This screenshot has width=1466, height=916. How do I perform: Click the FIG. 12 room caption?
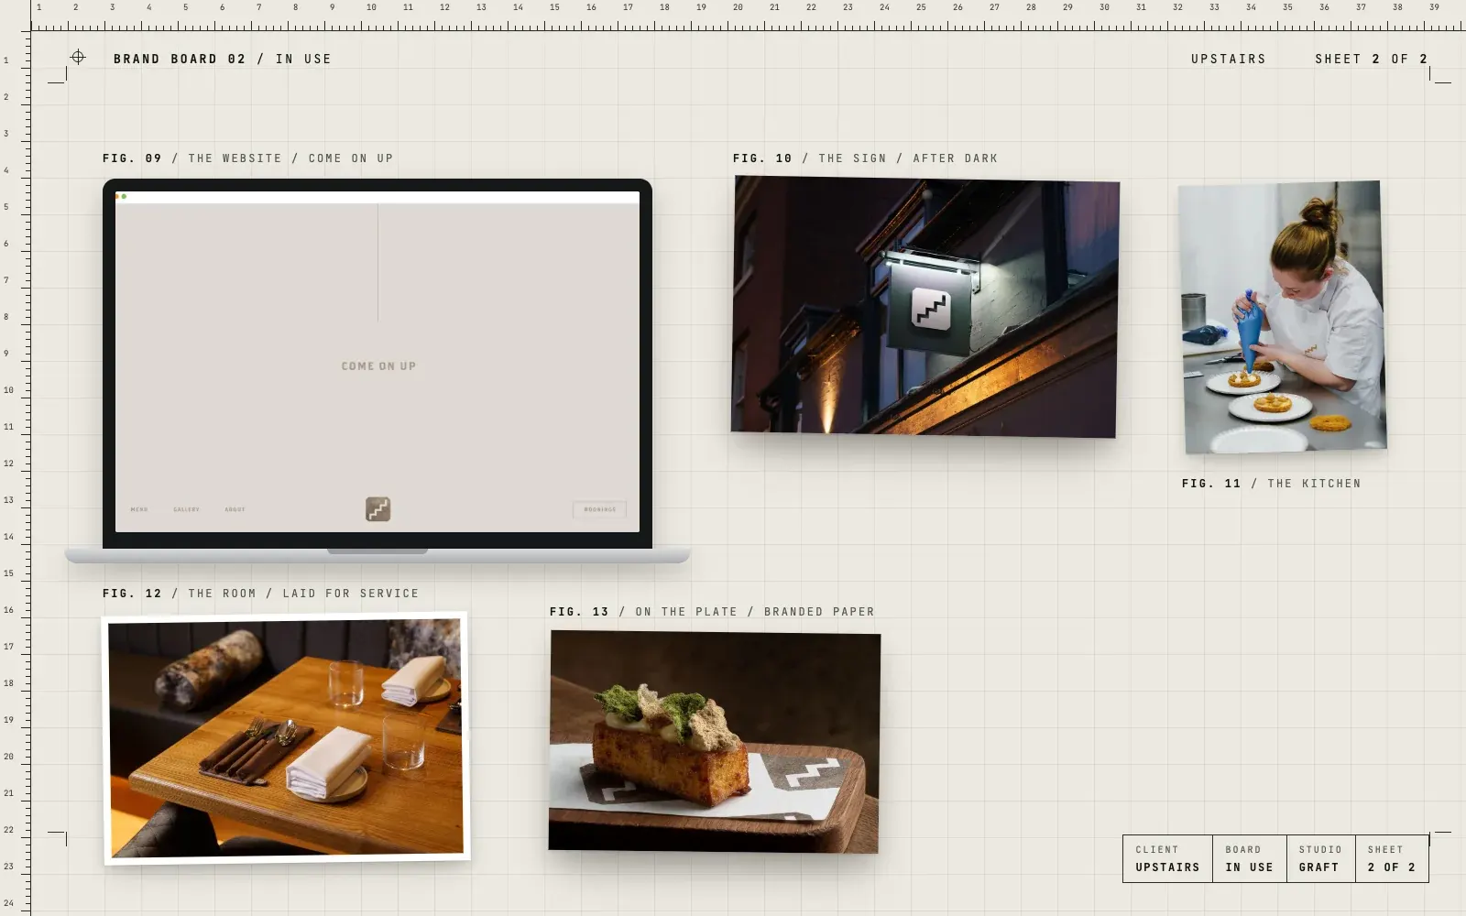tap(261, 594)
